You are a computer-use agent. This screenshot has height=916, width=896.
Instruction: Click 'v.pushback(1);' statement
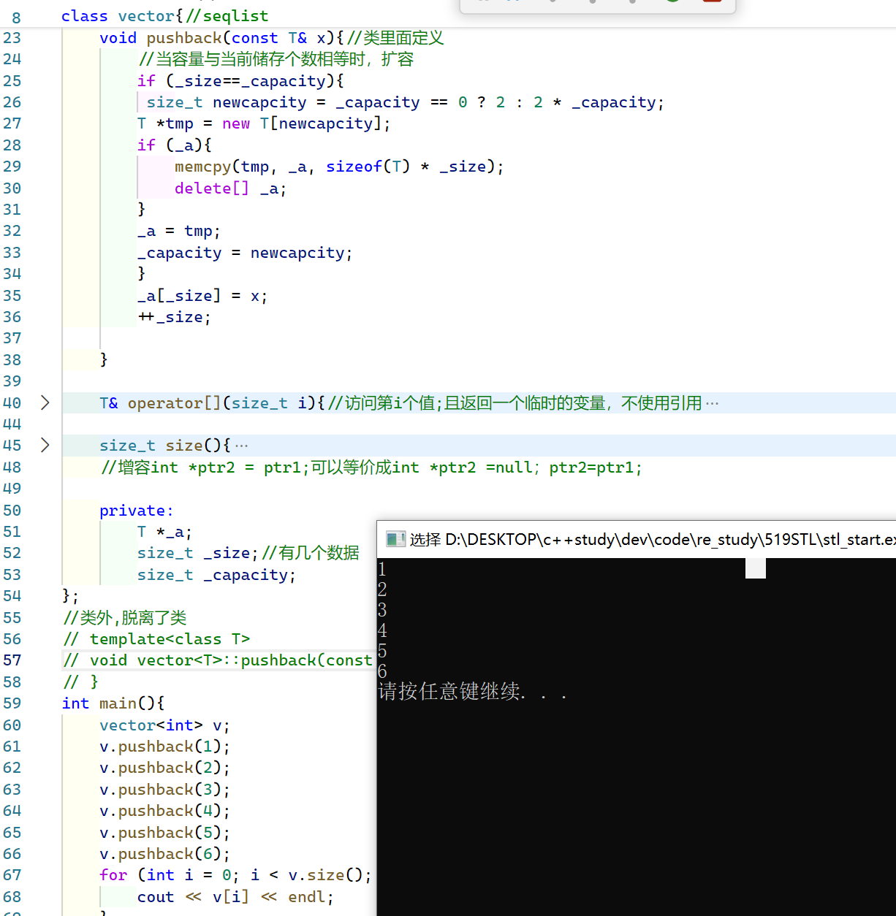tap(164, 747)
